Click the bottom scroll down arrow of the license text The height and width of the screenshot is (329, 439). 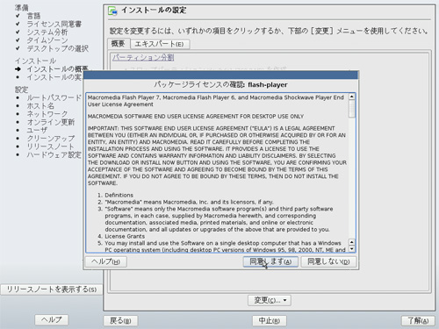(352, 249)
